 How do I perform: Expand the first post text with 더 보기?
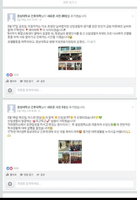click(91, 42)
